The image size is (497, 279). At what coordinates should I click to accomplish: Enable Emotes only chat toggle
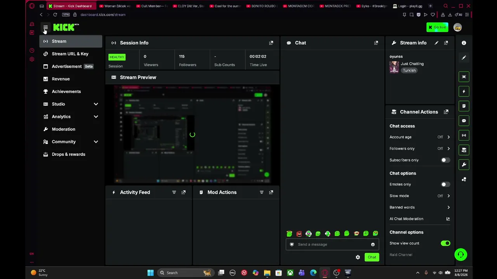[445, 184]
